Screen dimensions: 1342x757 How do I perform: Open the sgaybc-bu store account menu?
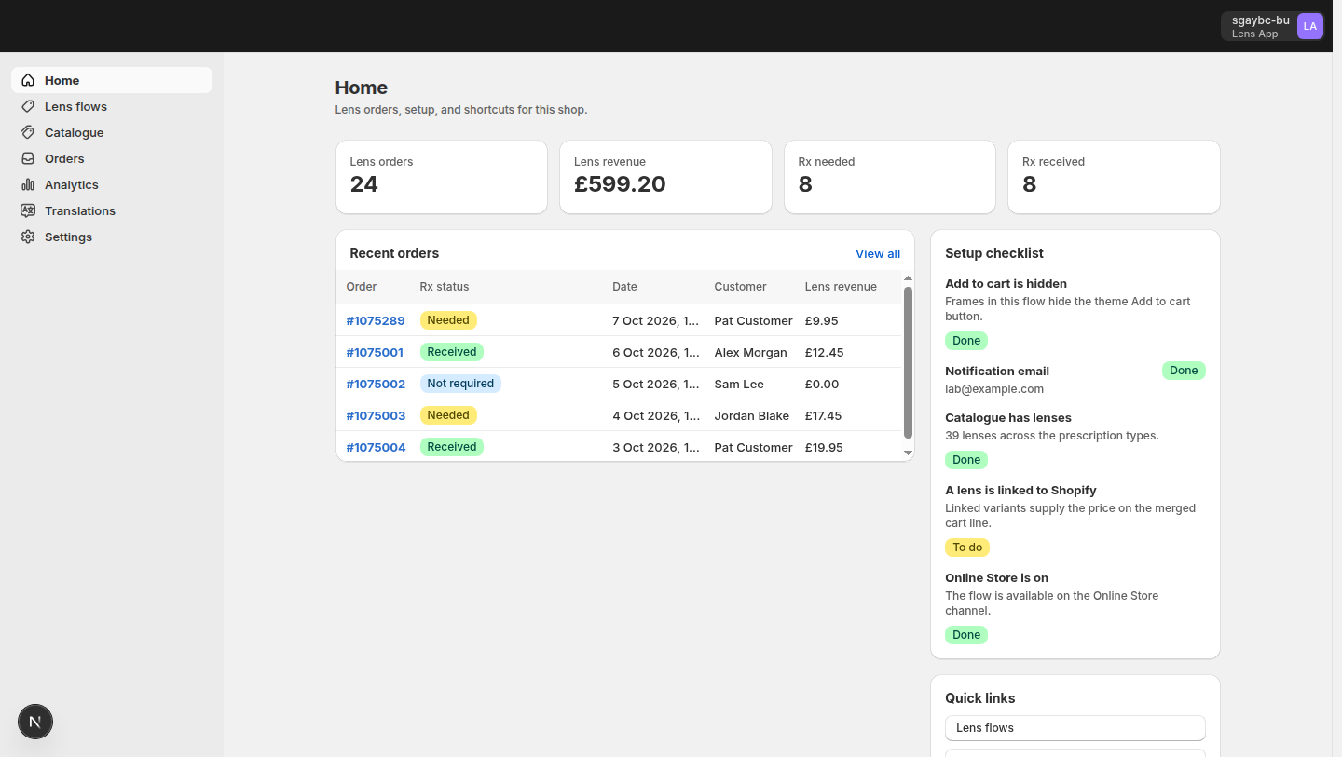pyautogui.click(x=1272, y=26)
